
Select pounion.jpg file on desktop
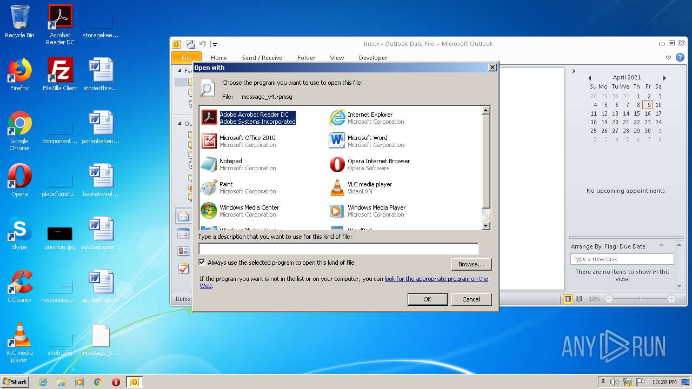tap(60, 238)
